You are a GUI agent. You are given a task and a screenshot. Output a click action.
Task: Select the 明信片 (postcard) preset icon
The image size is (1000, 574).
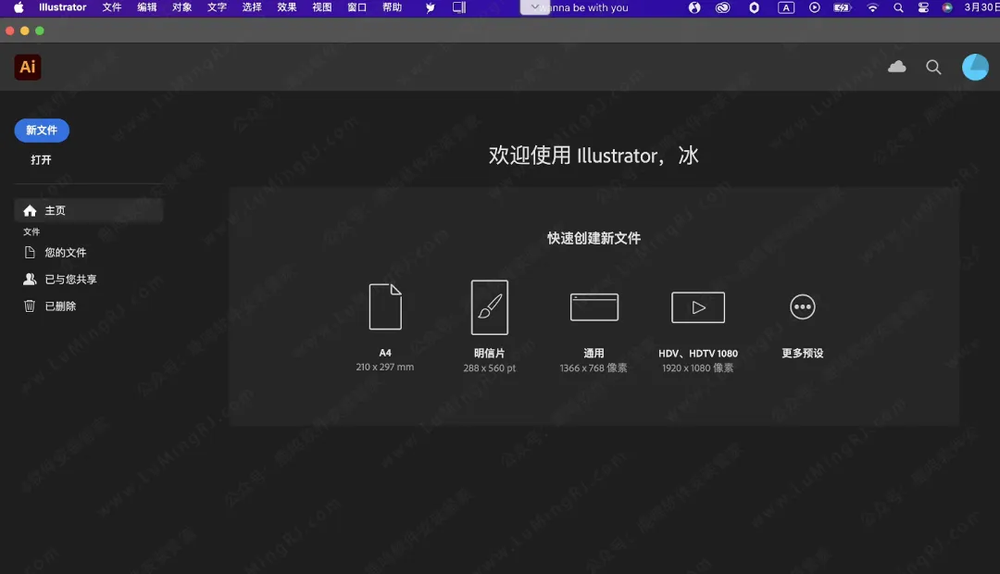[x=490, y=306]
